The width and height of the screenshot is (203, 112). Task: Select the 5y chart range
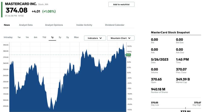point(67,37)
